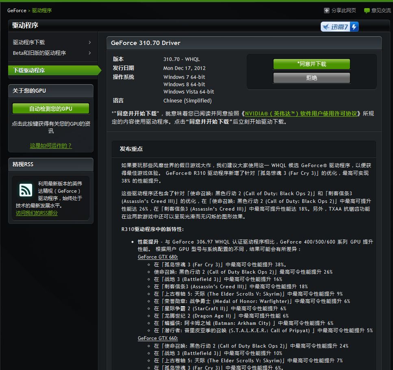Open 访问我们的RSS部分 link
393x370 pixels.
coord(37,213)
